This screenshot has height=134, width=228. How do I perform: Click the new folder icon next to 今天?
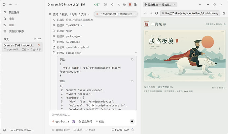click(39, 39)
